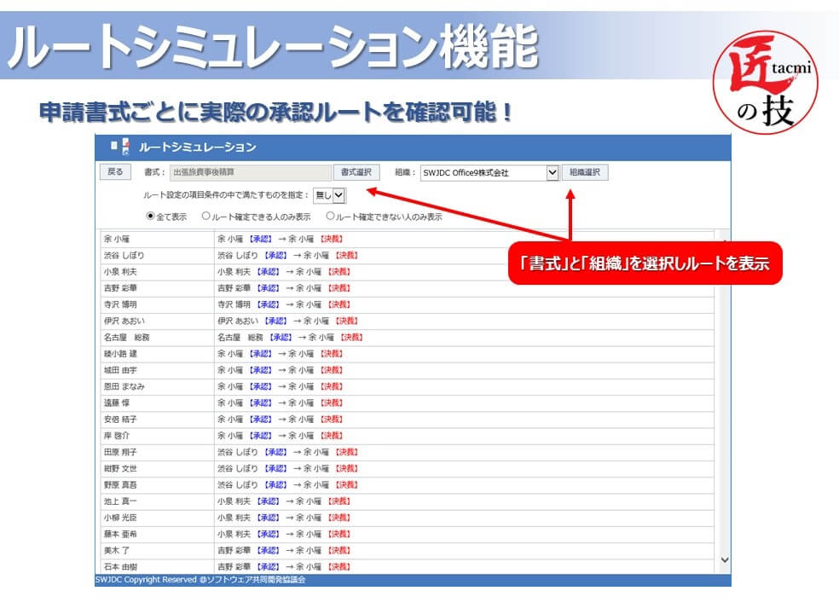Screen dimensions: 839x614
Task: Click the route simulation header icon
Action: [121, 147]
